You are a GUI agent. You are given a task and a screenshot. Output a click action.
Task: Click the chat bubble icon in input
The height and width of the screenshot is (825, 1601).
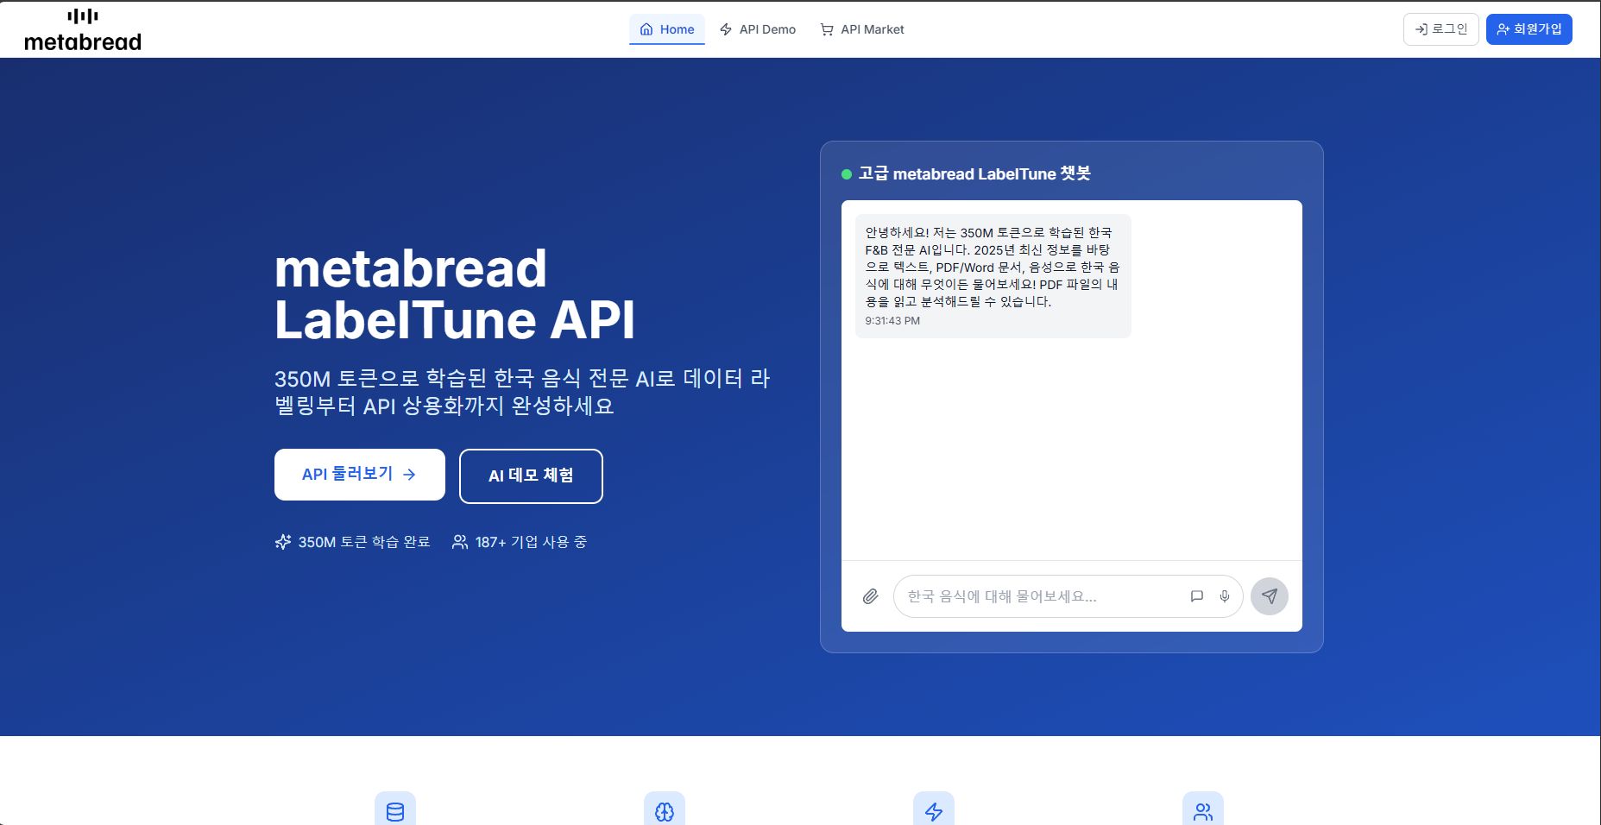point(1196,596)
